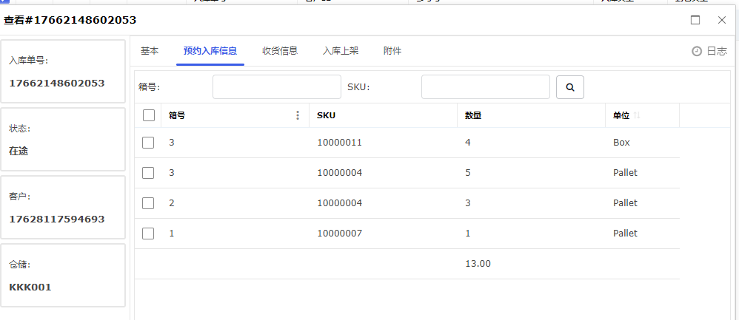Select the SKU cell 10000011
739x320 pixels.
coord(339,142)
